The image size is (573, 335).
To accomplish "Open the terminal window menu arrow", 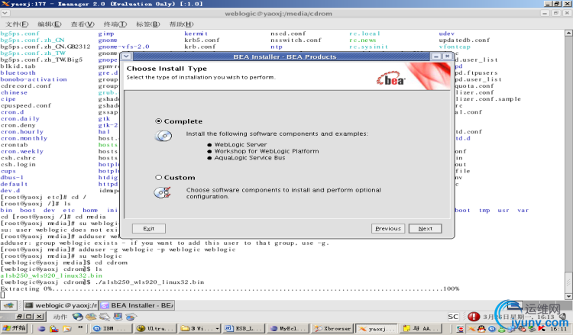I will coord(5,13).
